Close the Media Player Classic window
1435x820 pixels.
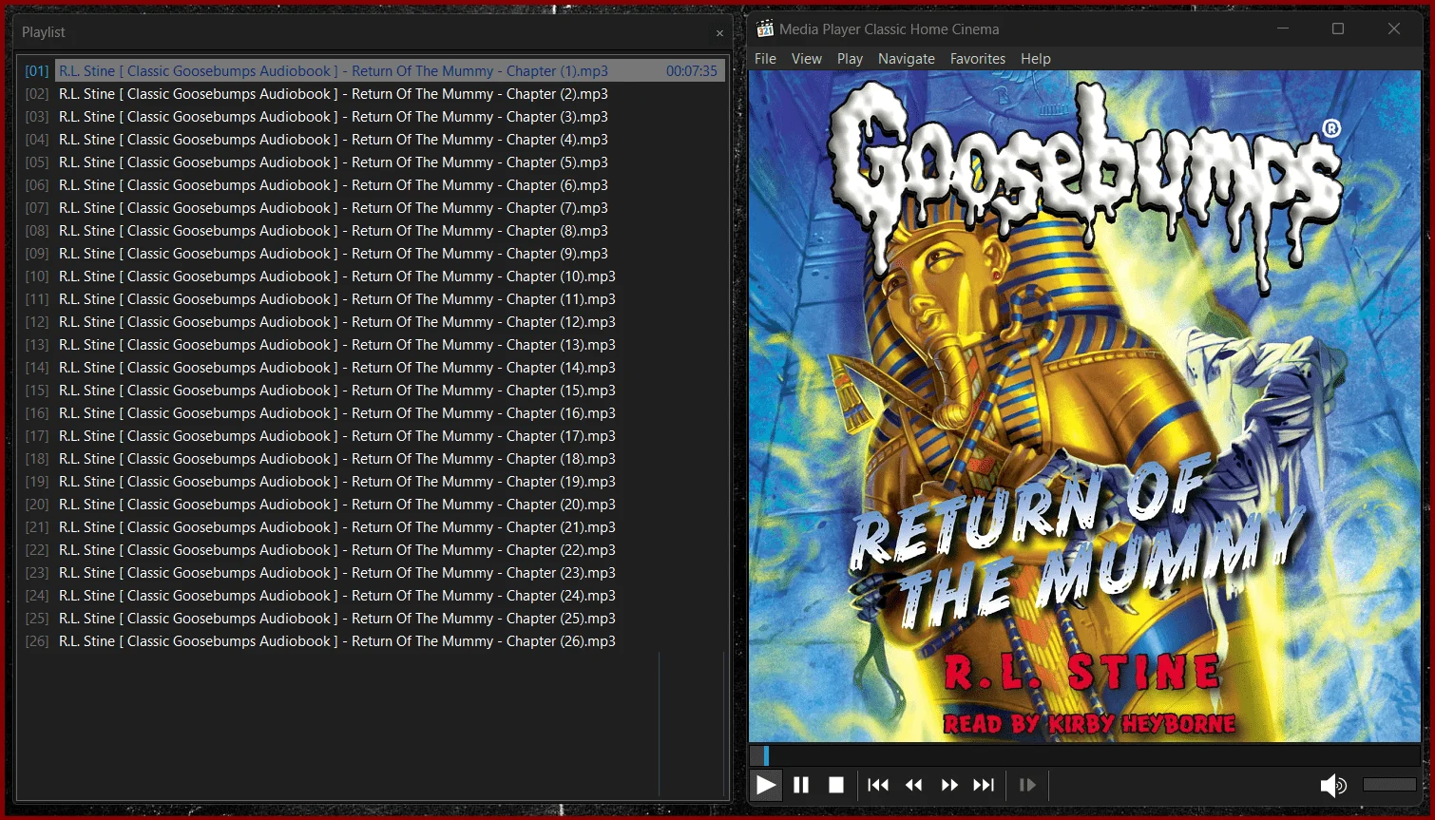point(1394,29)
